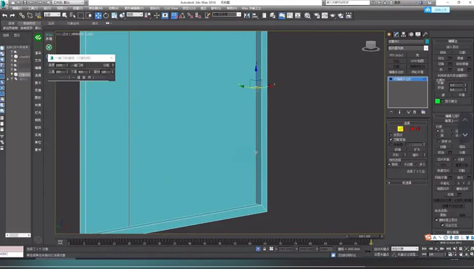This screenshot has height=269, width=474.
Task: Select the 子对象 preview selection radio
Action: (402, 164)
